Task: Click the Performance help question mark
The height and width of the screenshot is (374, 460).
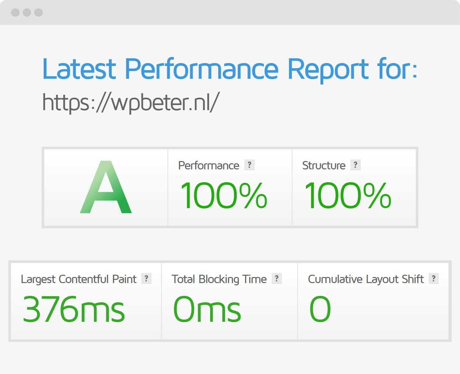Action: pyautogui.click(x=250, y=165)
